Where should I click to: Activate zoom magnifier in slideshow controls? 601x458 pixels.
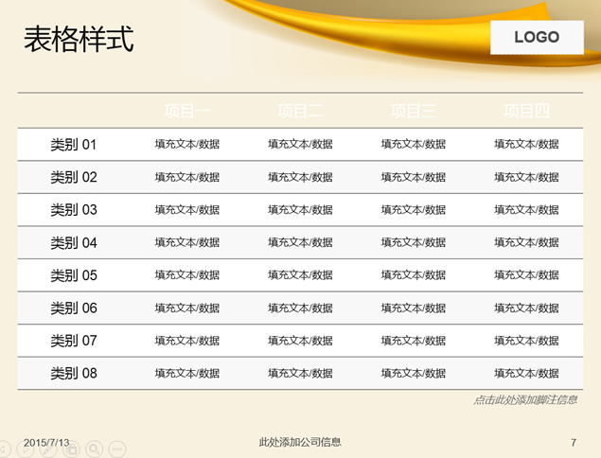[95, 449]
